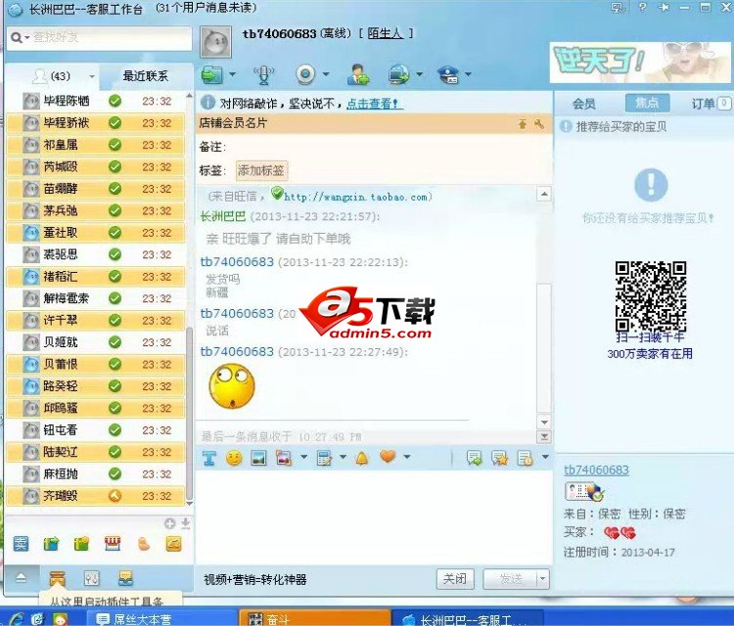This screenshot has width=734, height=626.
Task: Click the plus circle icon below contact list
Action: pos(170,523)
